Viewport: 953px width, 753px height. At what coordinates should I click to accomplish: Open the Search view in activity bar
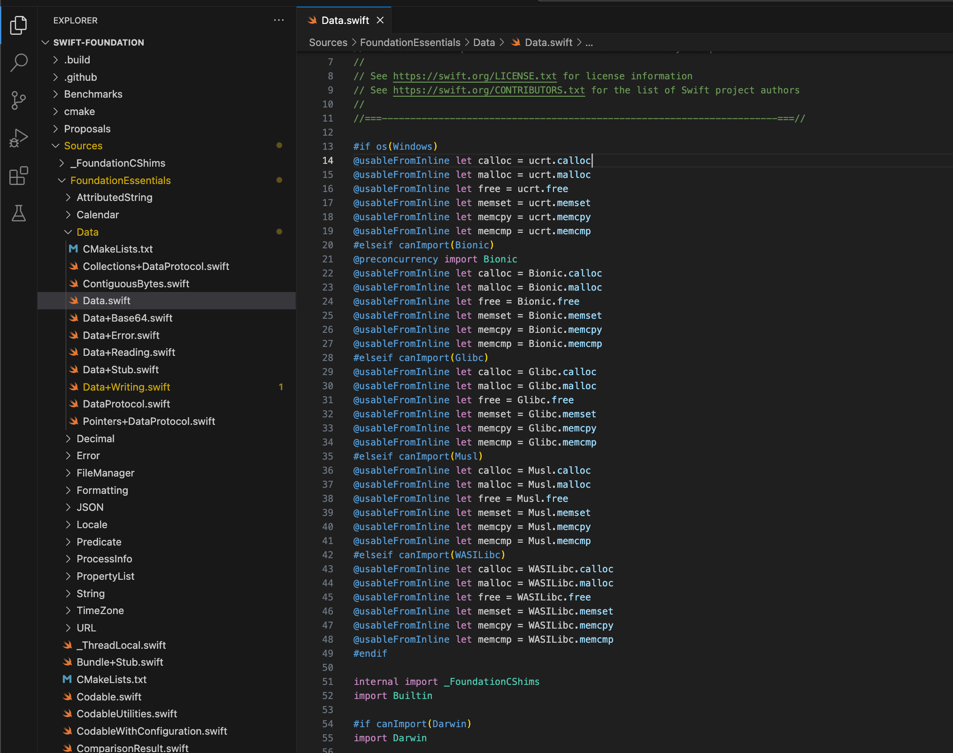(x=18, y=62)
